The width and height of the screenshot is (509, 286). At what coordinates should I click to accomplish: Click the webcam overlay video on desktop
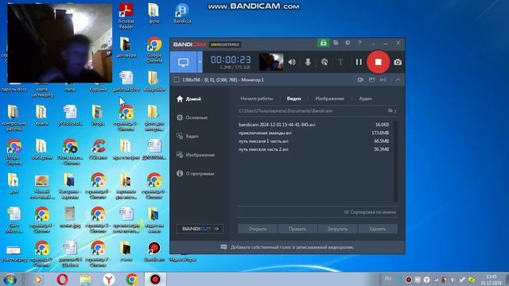(60, 43)
